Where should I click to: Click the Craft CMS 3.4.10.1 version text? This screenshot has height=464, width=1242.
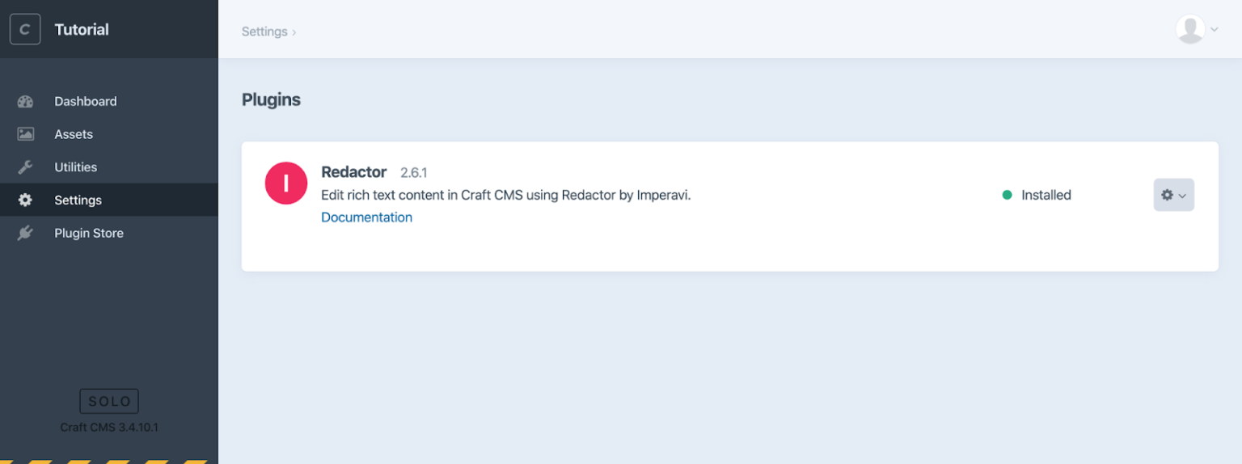point(109,427)
